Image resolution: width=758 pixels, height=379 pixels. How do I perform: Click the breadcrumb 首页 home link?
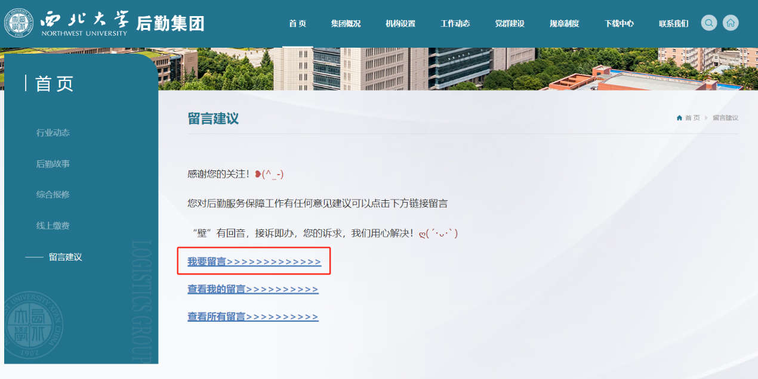click(692, 118)
